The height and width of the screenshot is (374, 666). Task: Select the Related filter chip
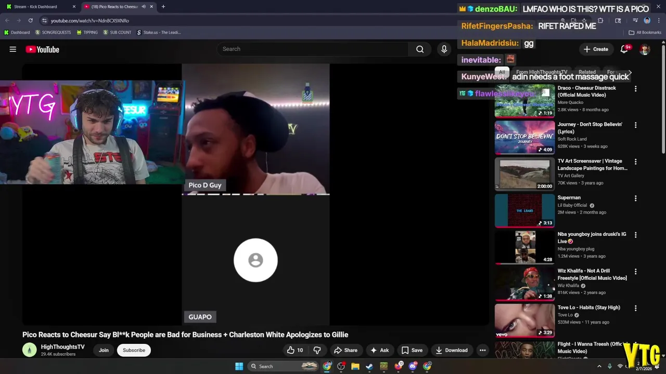click(x=587, y=72)
